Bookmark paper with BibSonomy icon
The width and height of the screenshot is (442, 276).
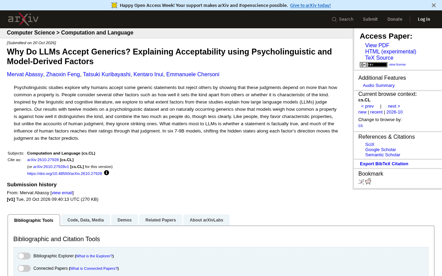(x=361, y=182)
